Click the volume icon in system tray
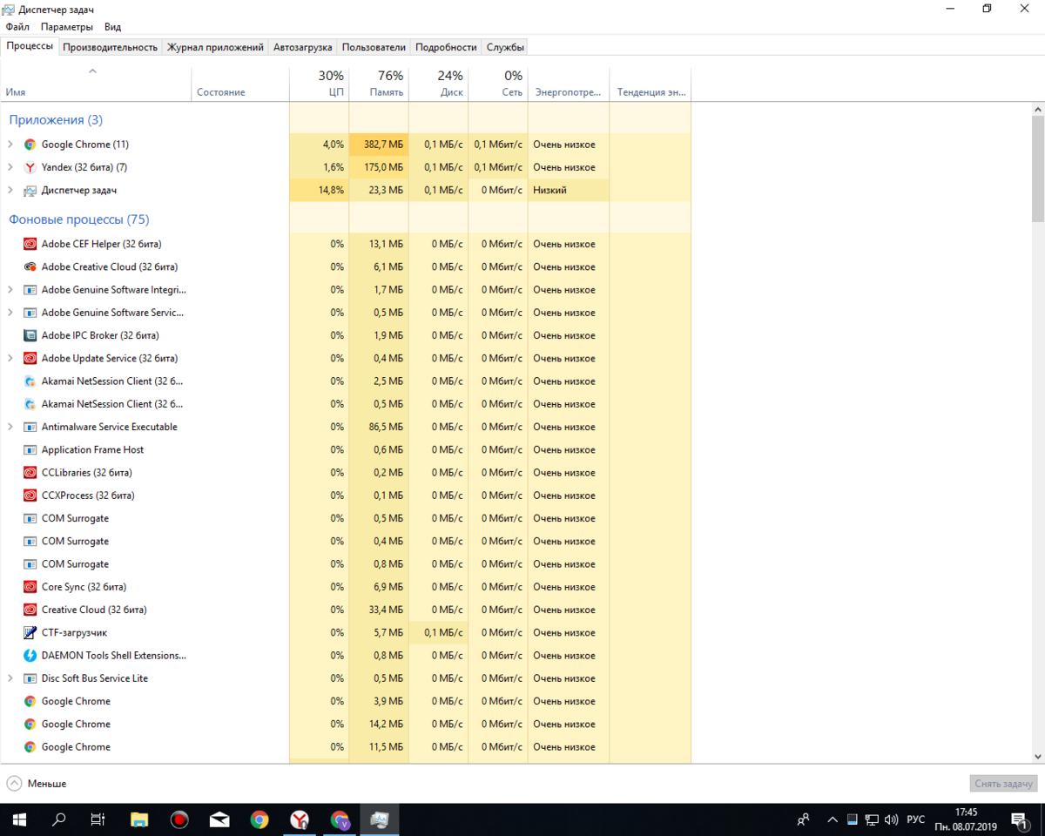 tap(891, 819)
